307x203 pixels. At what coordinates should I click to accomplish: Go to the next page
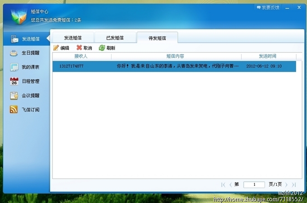[286, 185]
